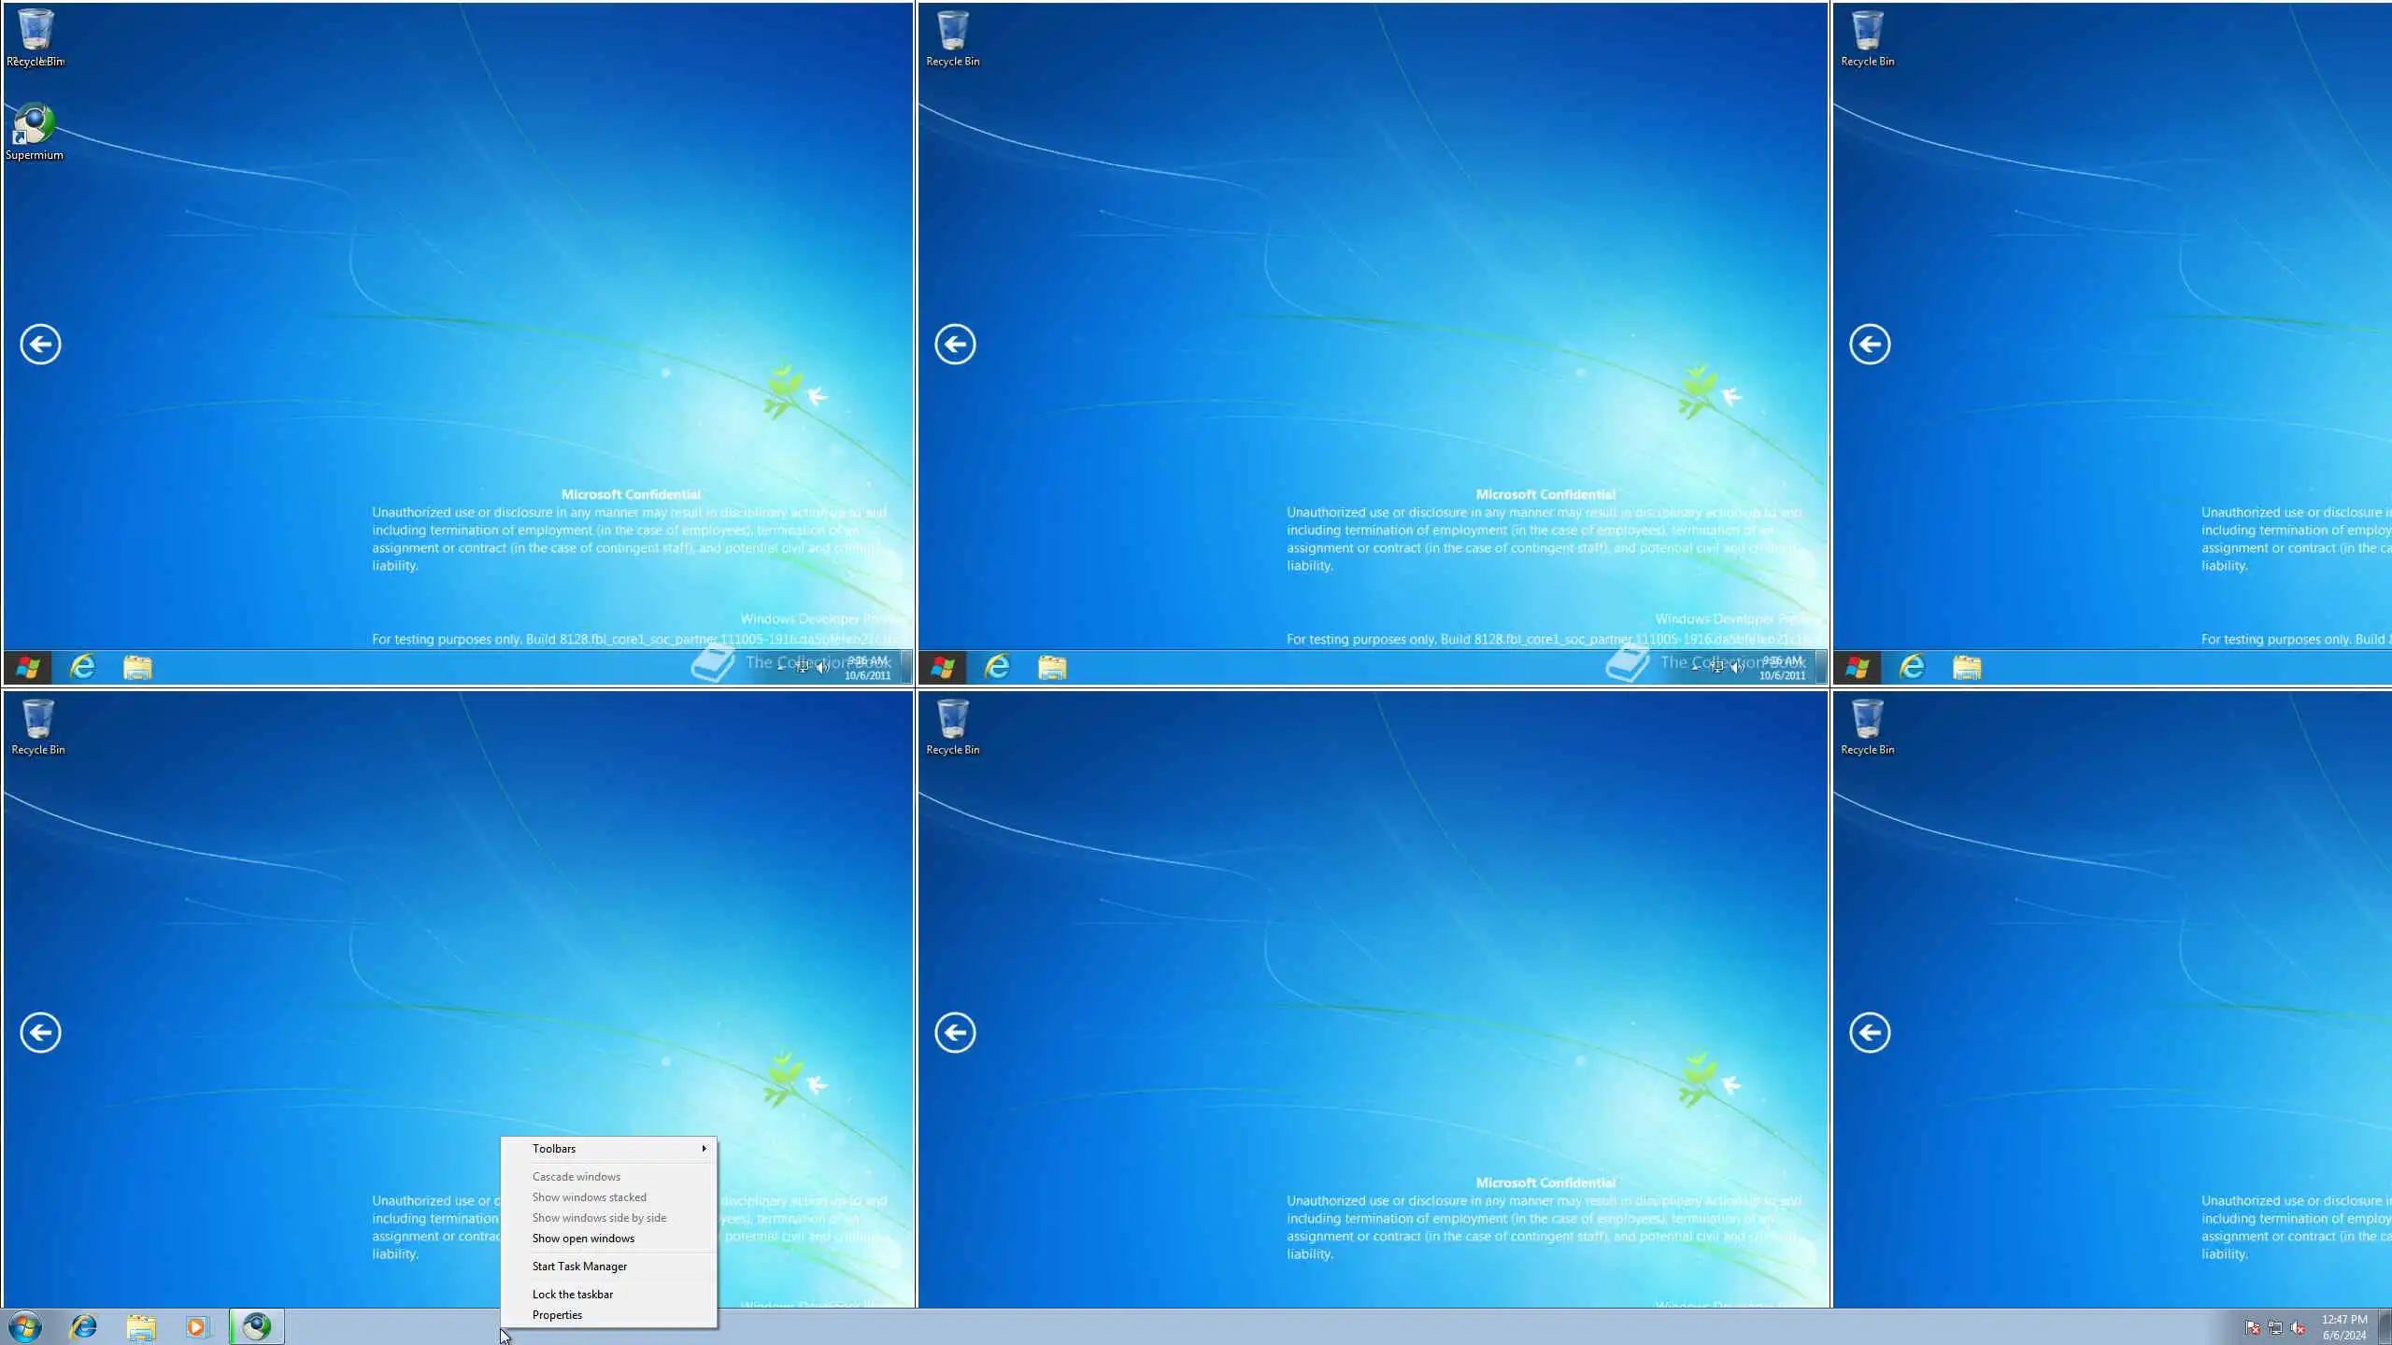
Task: Click Show windows side by side
Action: [599, 1217]
